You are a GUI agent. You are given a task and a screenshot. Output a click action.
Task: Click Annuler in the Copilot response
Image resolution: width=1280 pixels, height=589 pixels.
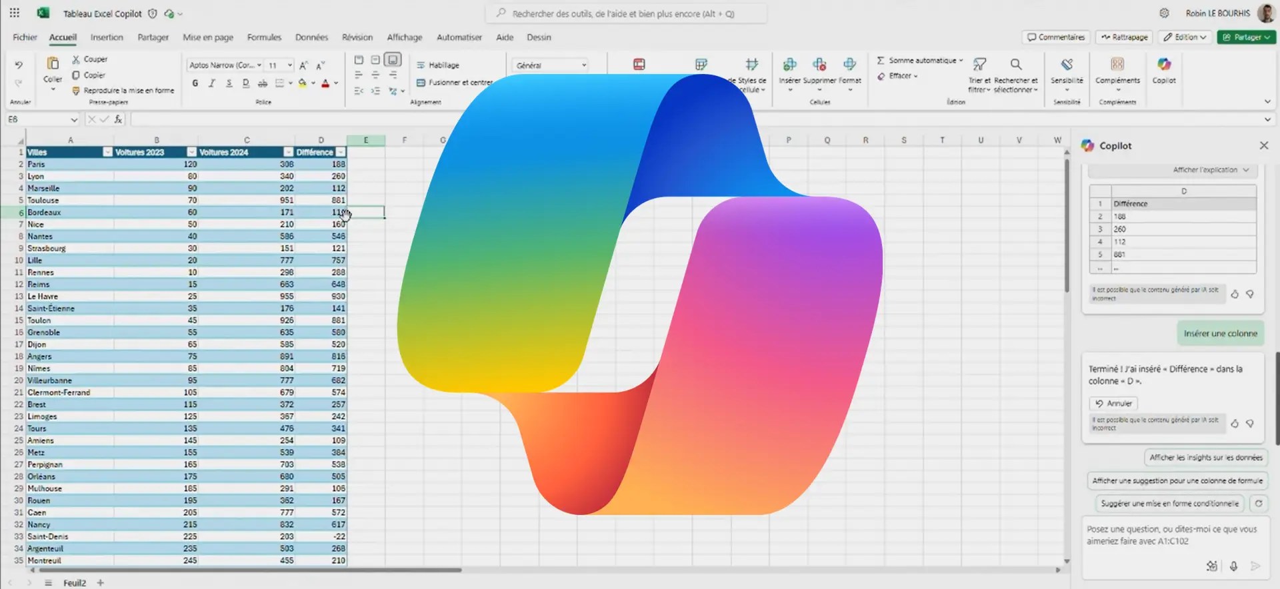pyautogui.click(x=1113, y=404)
